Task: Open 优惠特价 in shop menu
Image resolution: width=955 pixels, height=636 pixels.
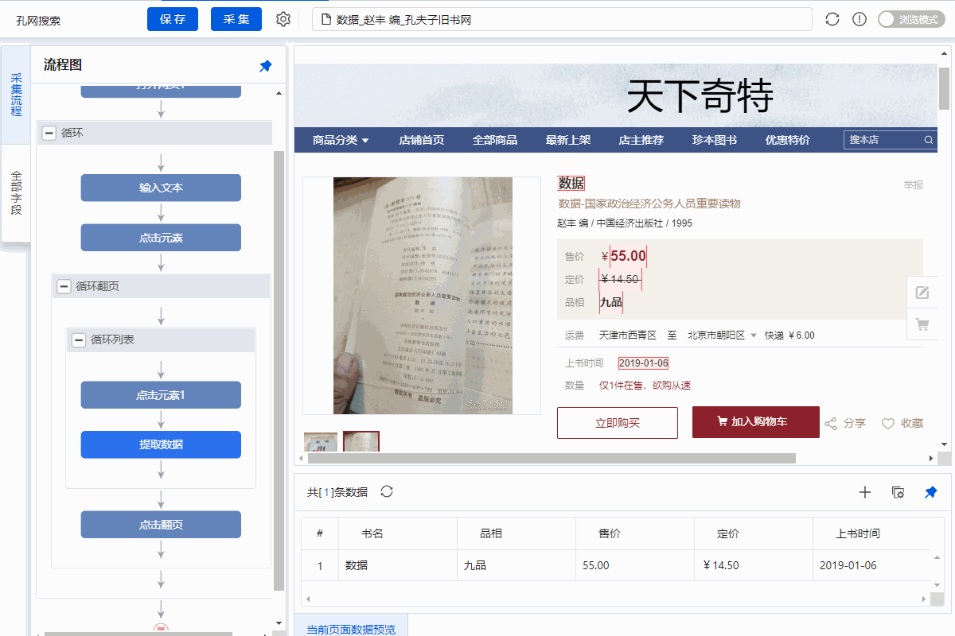Action: (x=787, y=140)
